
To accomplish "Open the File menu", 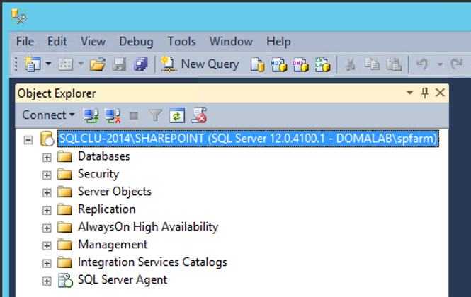I will [25, 42].
